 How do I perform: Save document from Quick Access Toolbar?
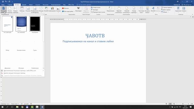3,2
